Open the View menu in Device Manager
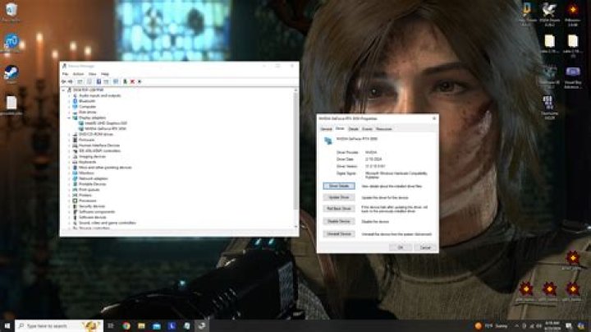591x332 pixels. click(x=92, y=74)
